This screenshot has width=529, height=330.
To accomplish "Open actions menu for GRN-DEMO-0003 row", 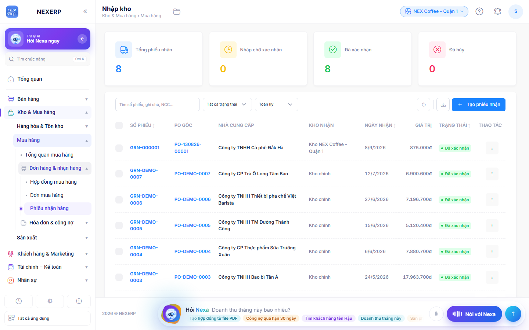I will 492,277.
